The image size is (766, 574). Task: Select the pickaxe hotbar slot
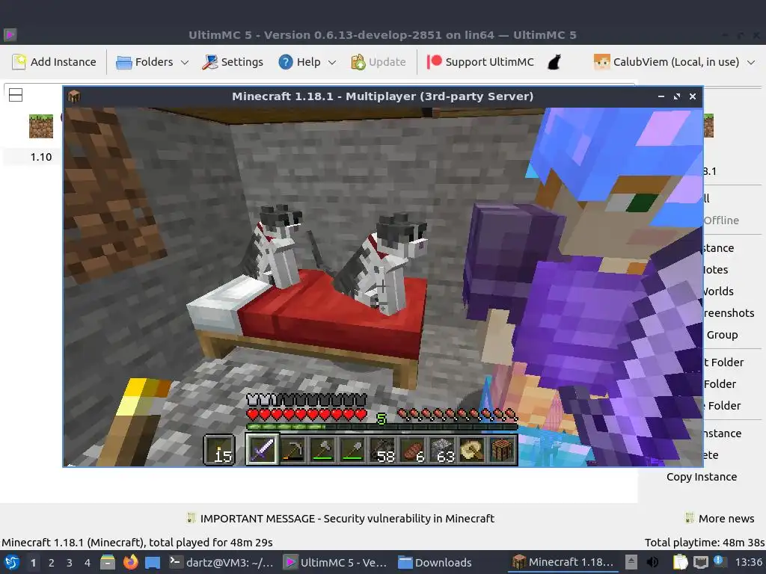click(292, 449)
